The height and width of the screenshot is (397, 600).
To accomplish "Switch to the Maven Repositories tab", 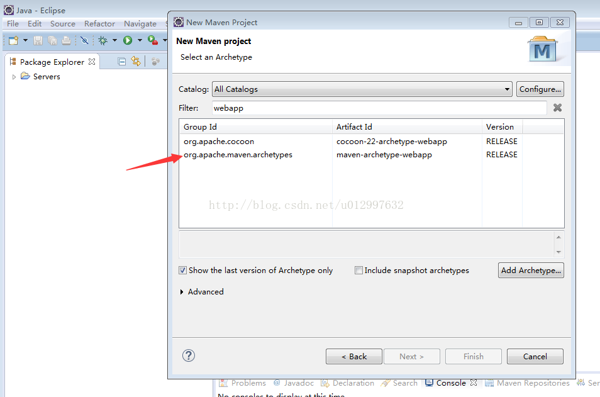I will 527,383.
